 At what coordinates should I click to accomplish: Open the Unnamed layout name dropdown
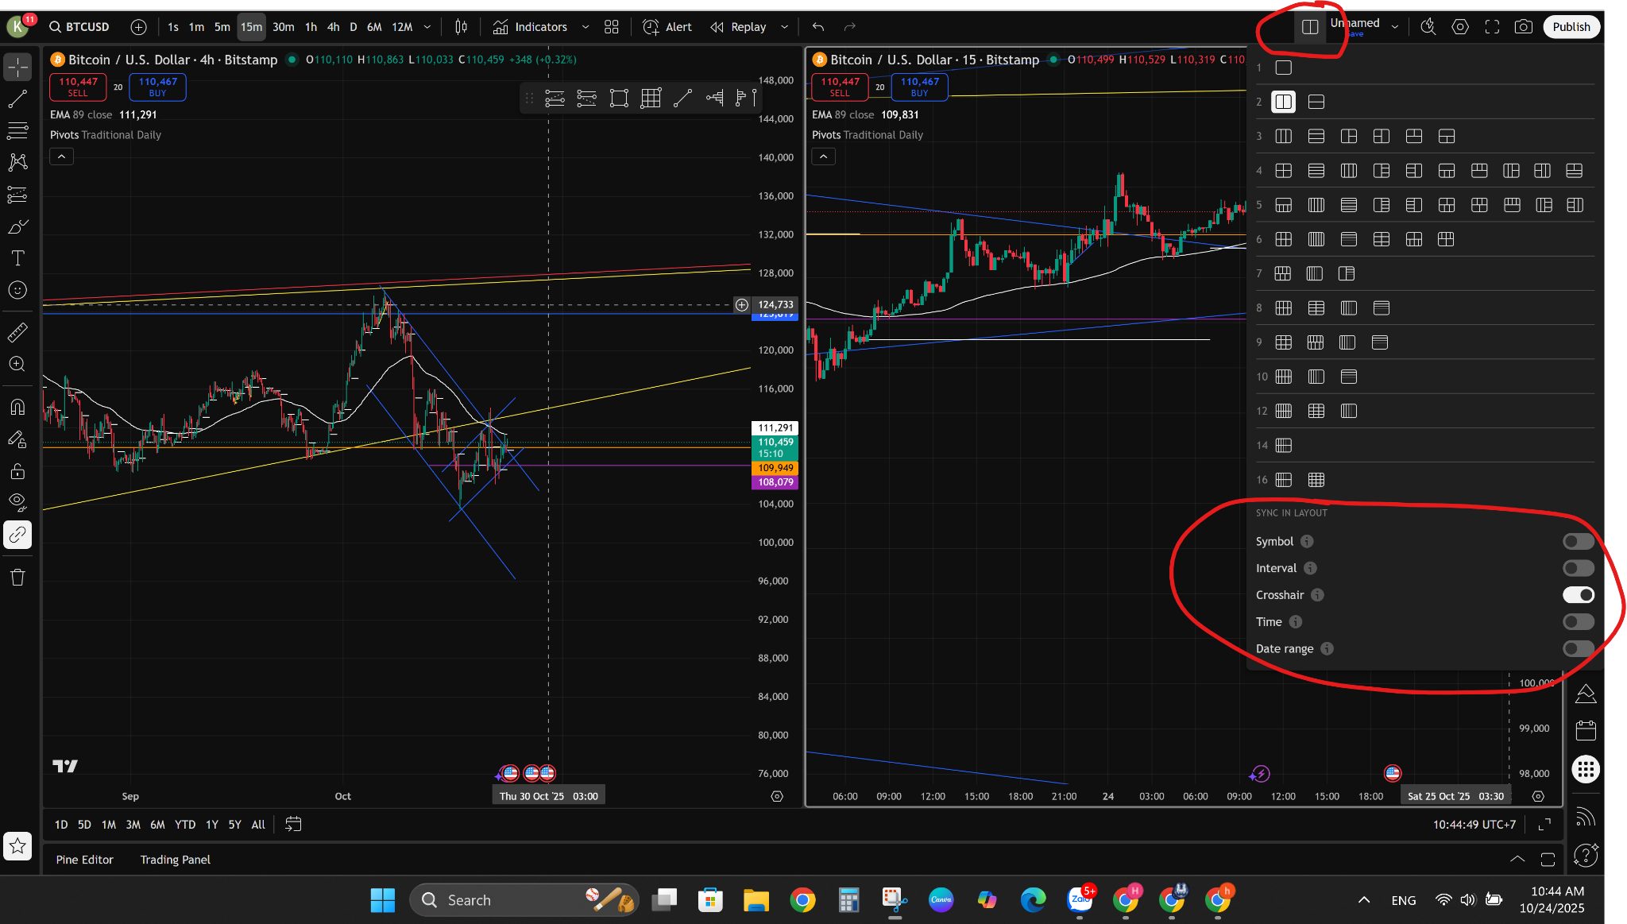pos(1394,27)
